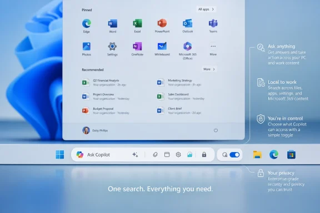Open Teams from pinned apps

pyautogui.click(x=213, y=26)
